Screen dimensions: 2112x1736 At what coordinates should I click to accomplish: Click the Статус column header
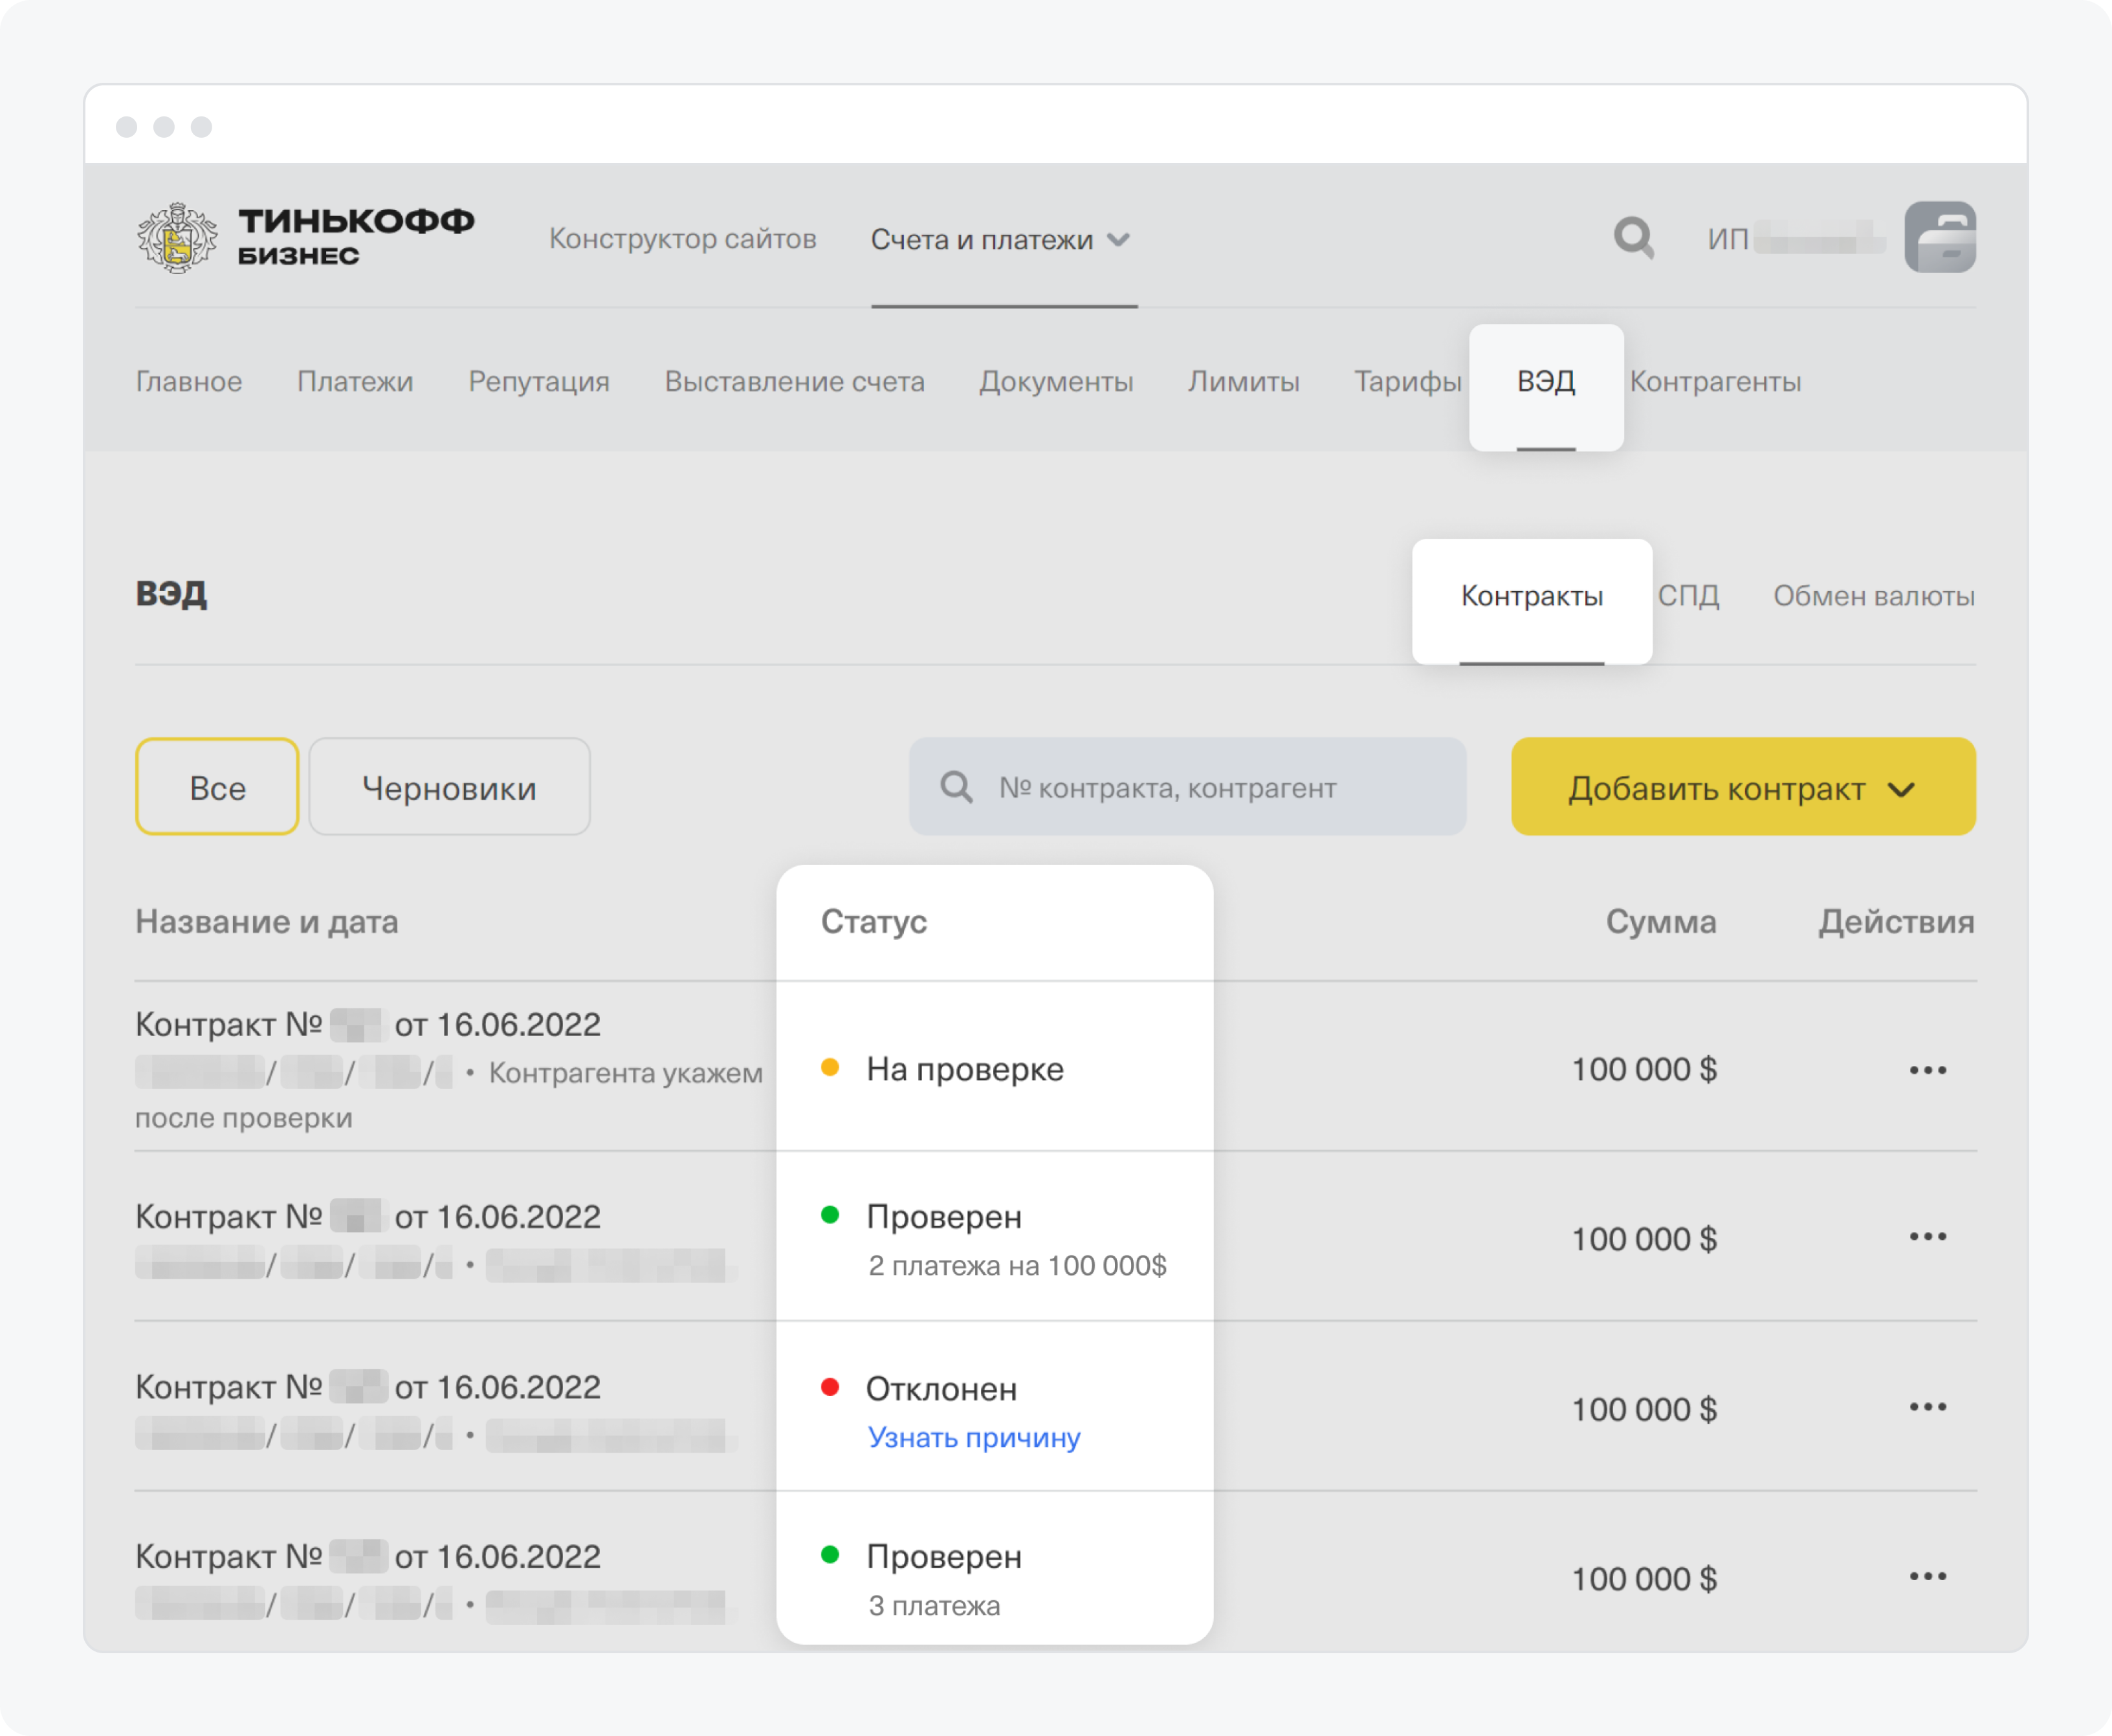pyautogui.click(x=874, y=921)
